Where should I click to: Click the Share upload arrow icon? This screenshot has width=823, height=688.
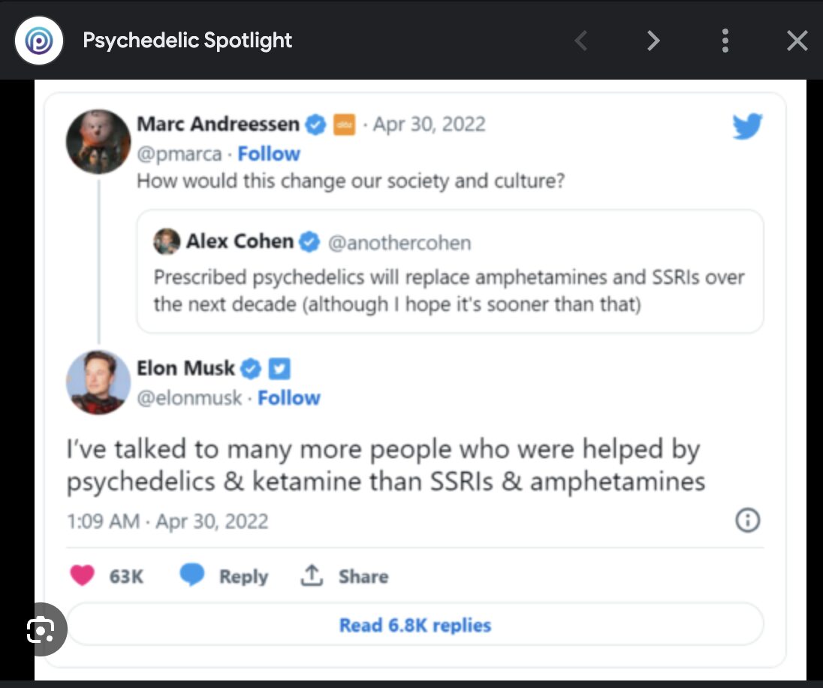click(311, 575)
